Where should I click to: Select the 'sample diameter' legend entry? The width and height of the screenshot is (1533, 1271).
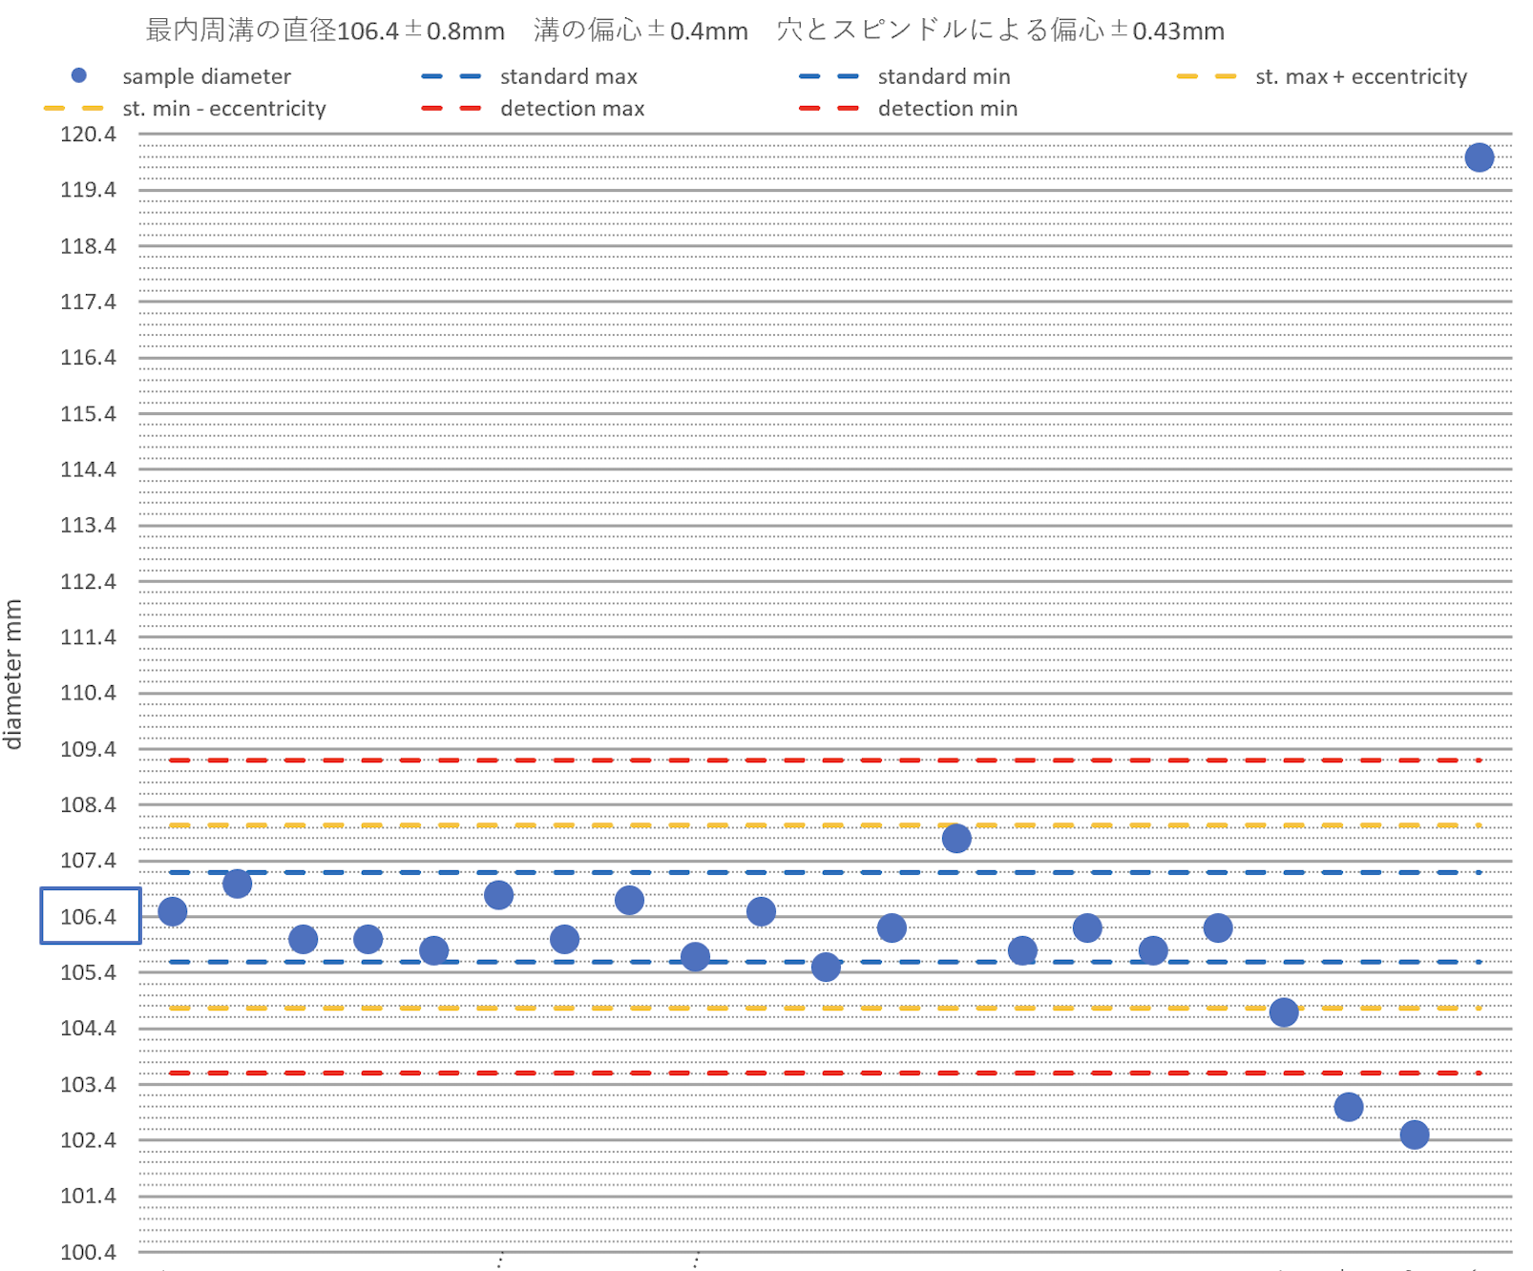181,76
